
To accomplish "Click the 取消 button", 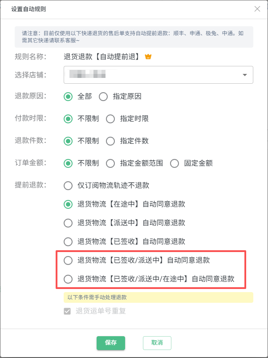I will [157, 343].
